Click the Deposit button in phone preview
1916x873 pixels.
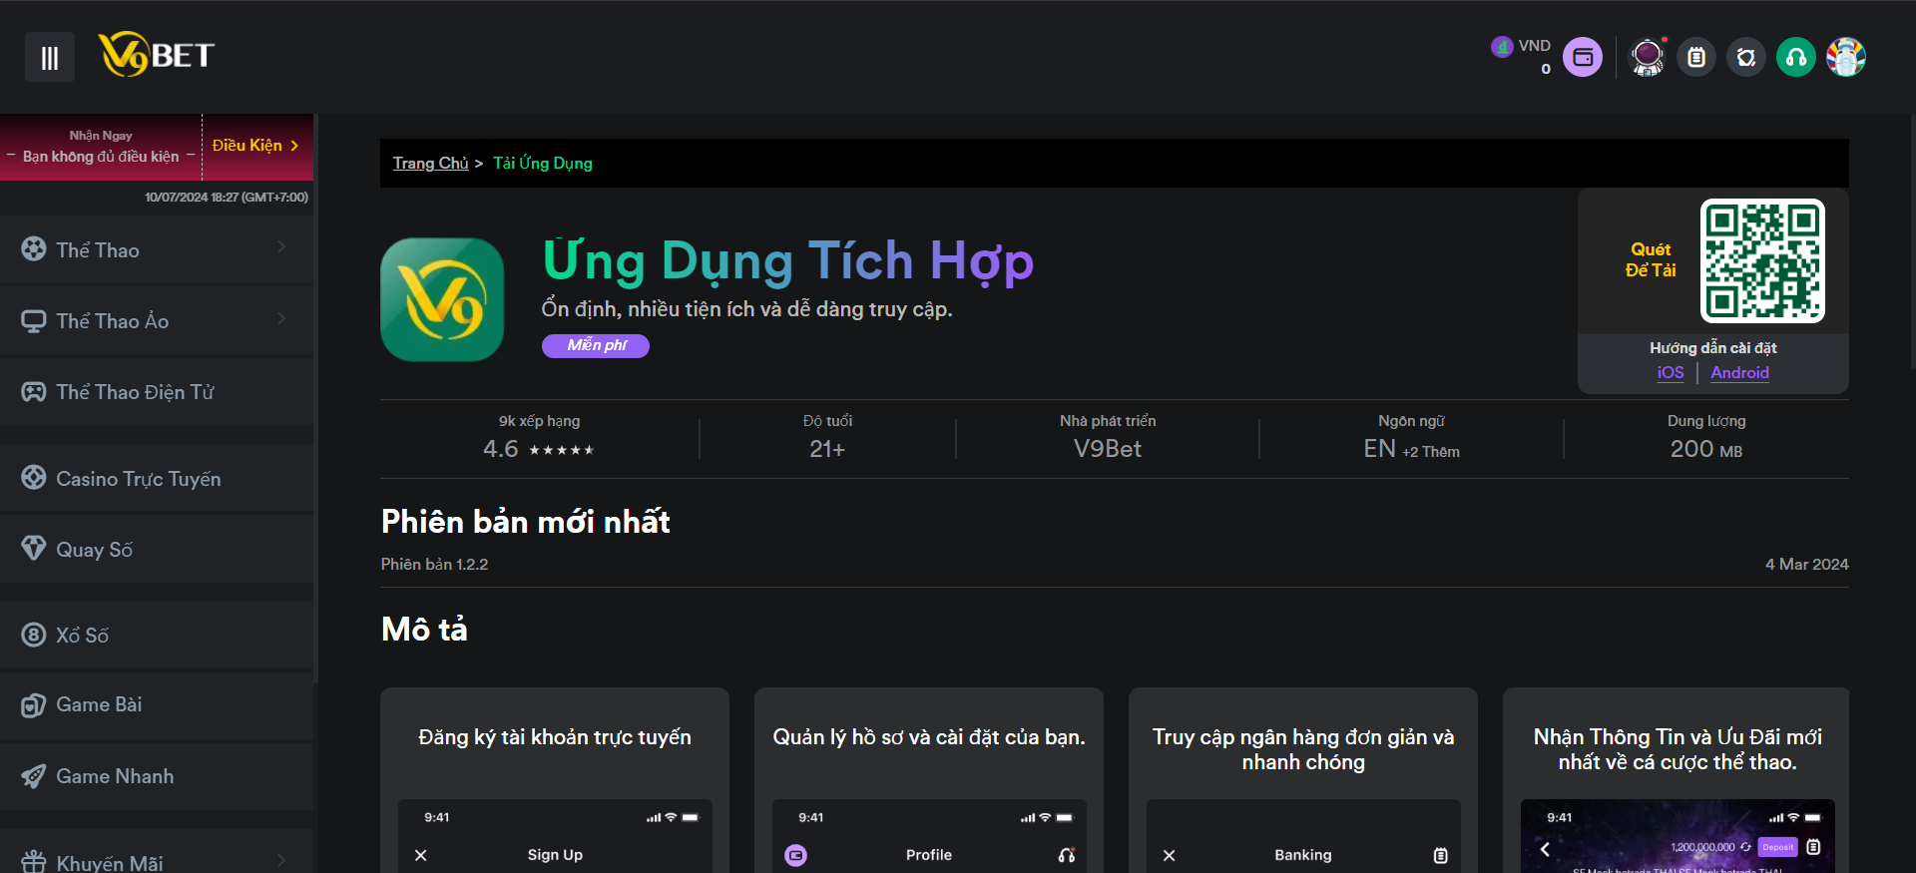click(1777, 847)
